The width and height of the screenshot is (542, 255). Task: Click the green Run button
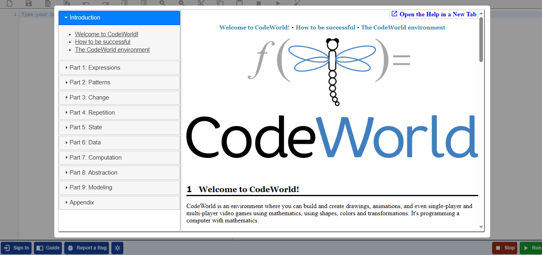pos(531,248)
